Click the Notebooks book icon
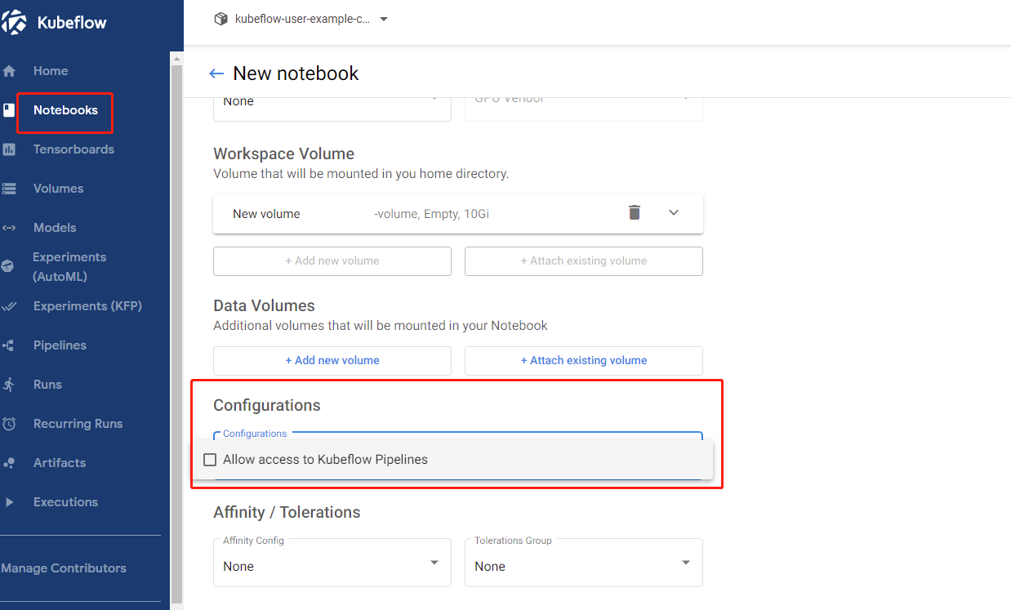Viewport: 1011px width, 610px height. tap(9, 110)
